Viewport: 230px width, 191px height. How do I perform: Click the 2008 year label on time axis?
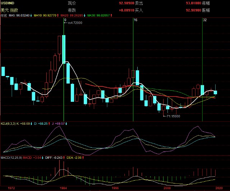pos(167,188)
